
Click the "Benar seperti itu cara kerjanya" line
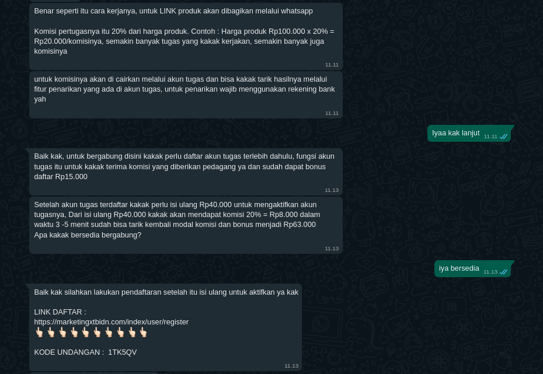173,11
